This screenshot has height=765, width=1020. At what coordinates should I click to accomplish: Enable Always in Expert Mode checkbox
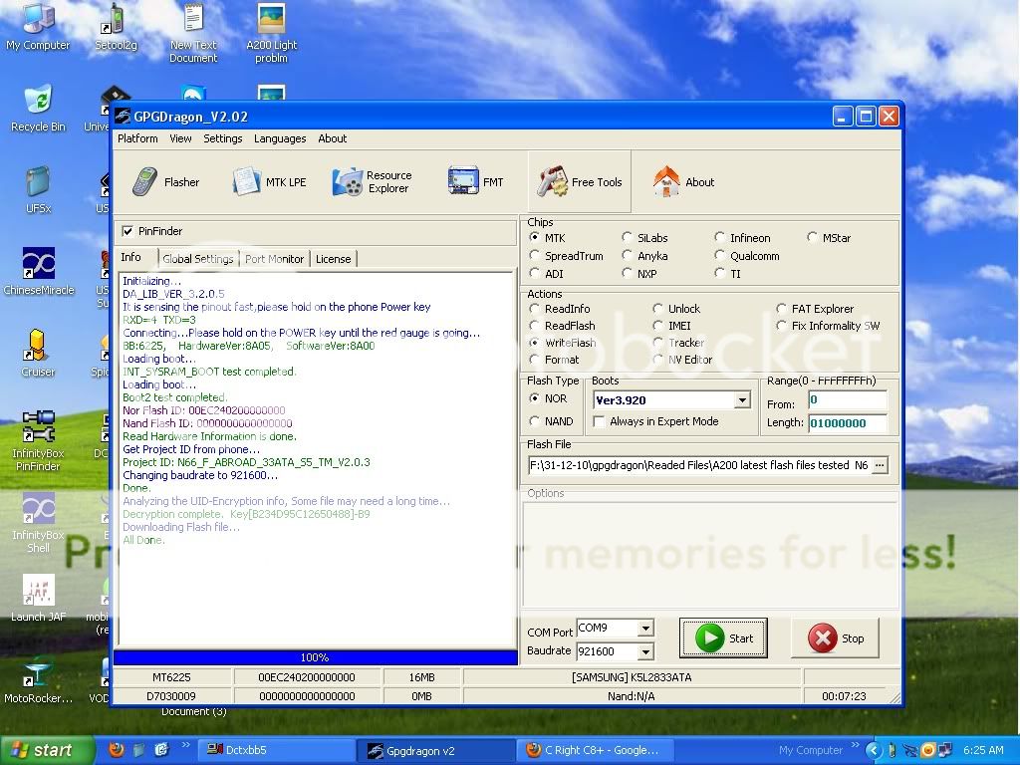click(x=599, y=421)
